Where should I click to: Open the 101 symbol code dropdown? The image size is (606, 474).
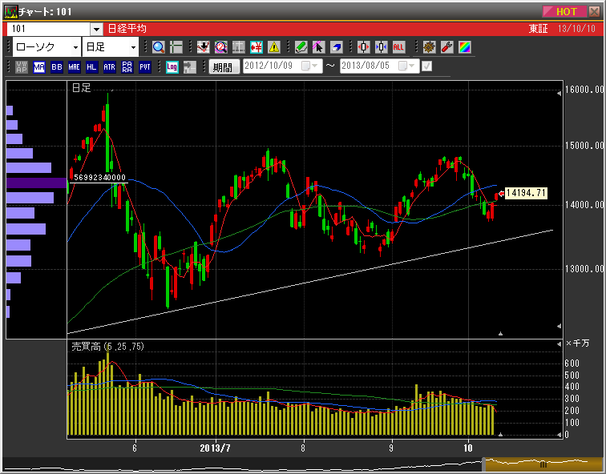coord(95,29)
